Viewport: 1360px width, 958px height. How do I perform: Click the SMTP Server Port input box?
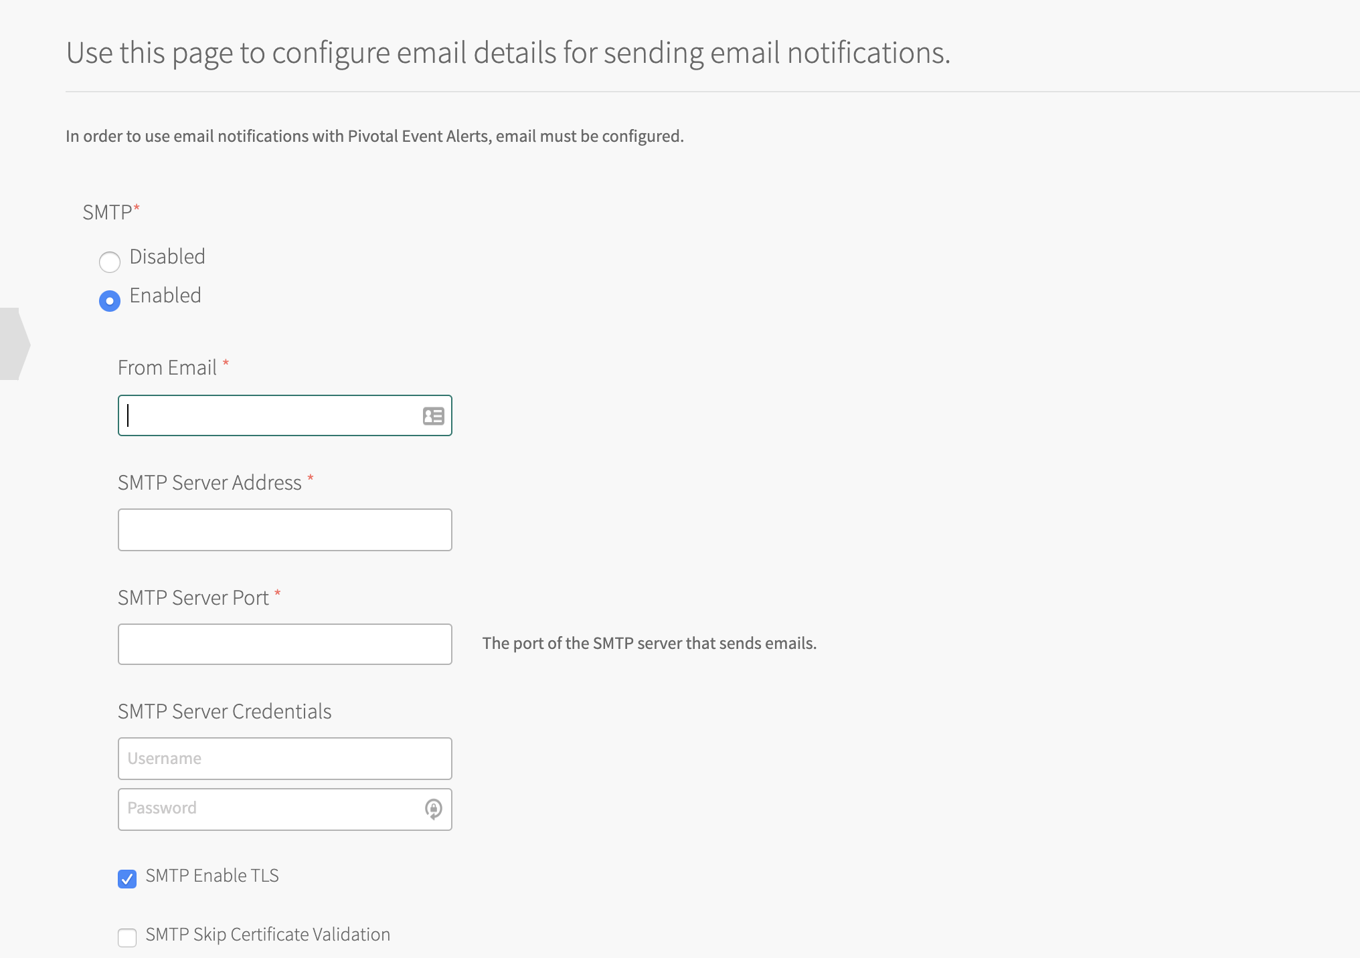pyautogui.click(x=284, y=644)
